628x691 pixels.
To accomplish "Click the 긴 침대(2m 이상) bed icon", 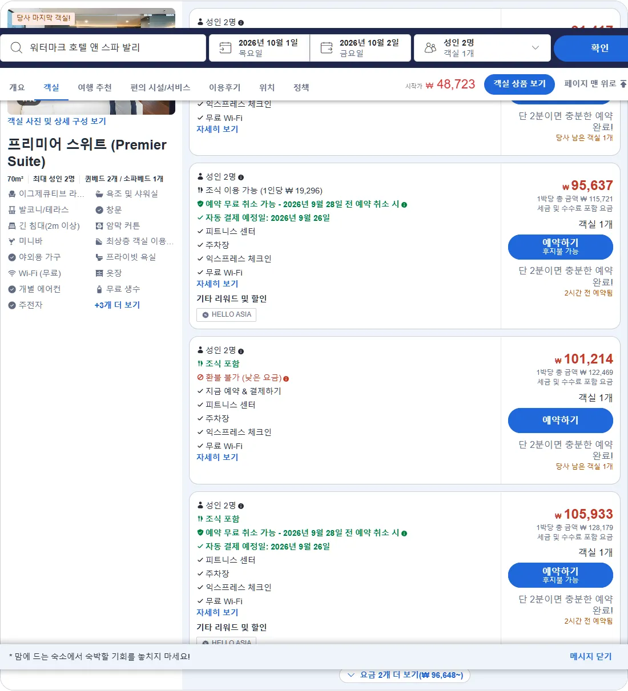I will click(12, 226).
